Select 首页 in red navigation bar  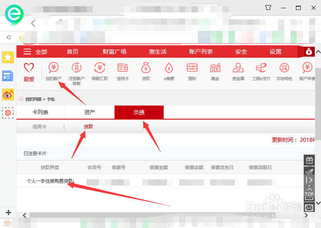[73, 52]
